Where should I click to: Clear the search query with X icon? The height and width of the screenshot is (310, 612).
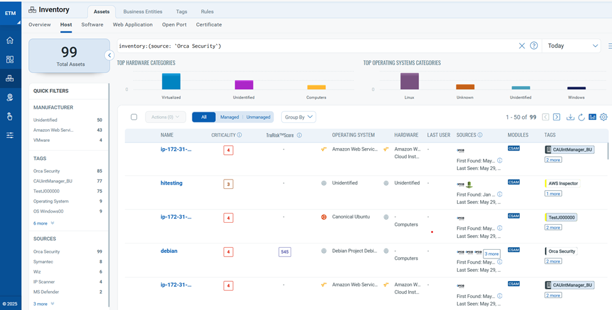522,46
